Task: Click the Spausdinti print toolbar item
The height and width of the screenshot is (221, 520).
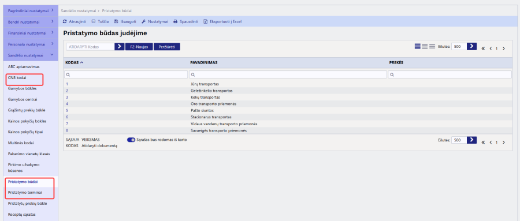Action: click(x=185, y=21)
